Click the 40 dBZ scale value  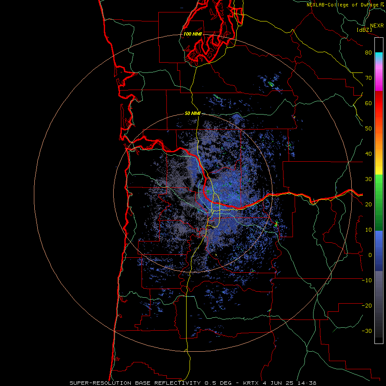coord(368,154)
